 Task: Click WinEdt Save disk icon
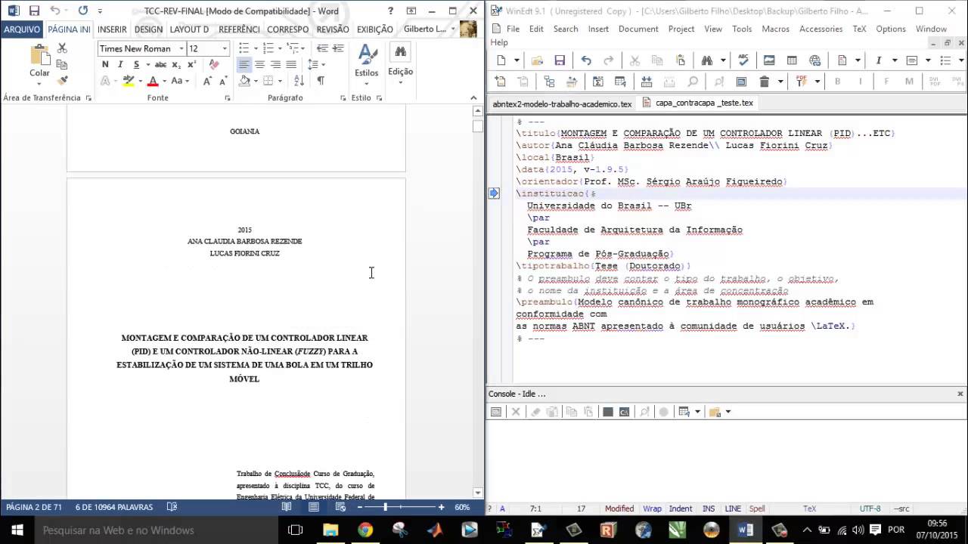[x=560, y=60]
